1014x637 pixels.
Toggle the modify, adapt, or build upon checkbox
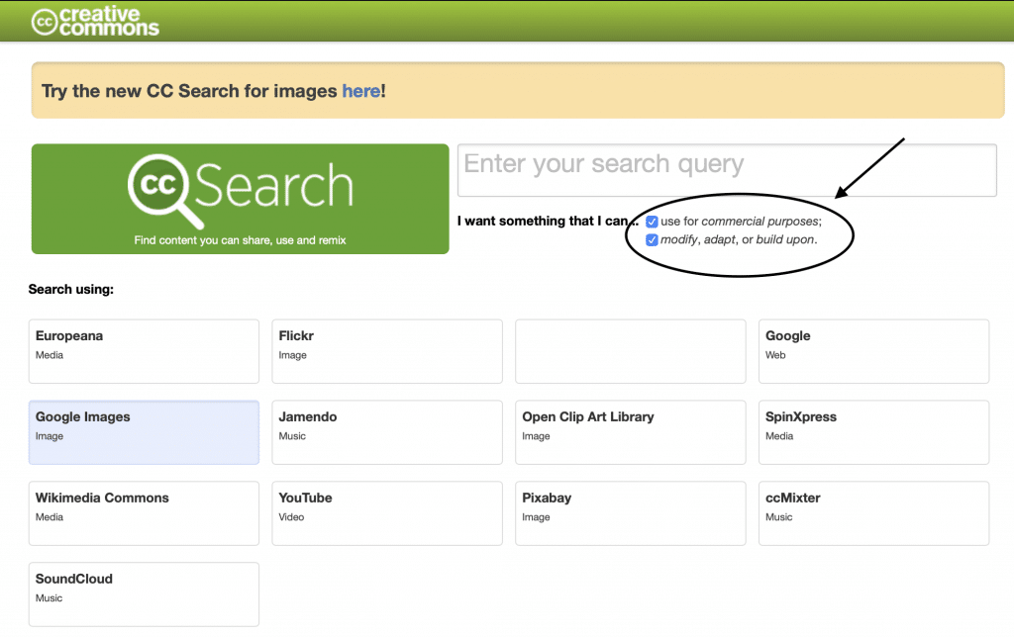pos(652,239)
